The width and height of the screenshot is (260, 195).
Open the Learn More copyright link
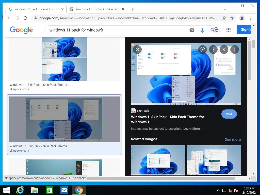[x=191, y=129]
